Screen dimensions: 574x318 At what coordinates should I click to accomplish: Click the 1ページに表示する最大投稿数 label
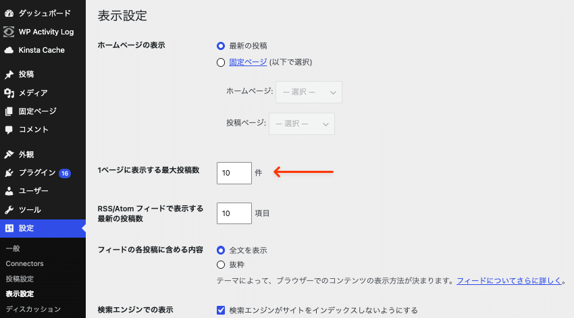(149, 170)
